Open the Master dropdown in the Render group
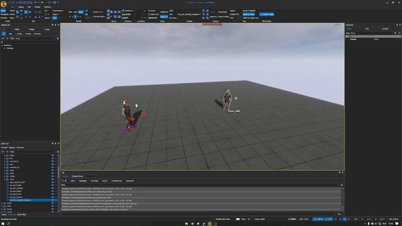This screenshot has width=402, height=226. pos(97,12)
